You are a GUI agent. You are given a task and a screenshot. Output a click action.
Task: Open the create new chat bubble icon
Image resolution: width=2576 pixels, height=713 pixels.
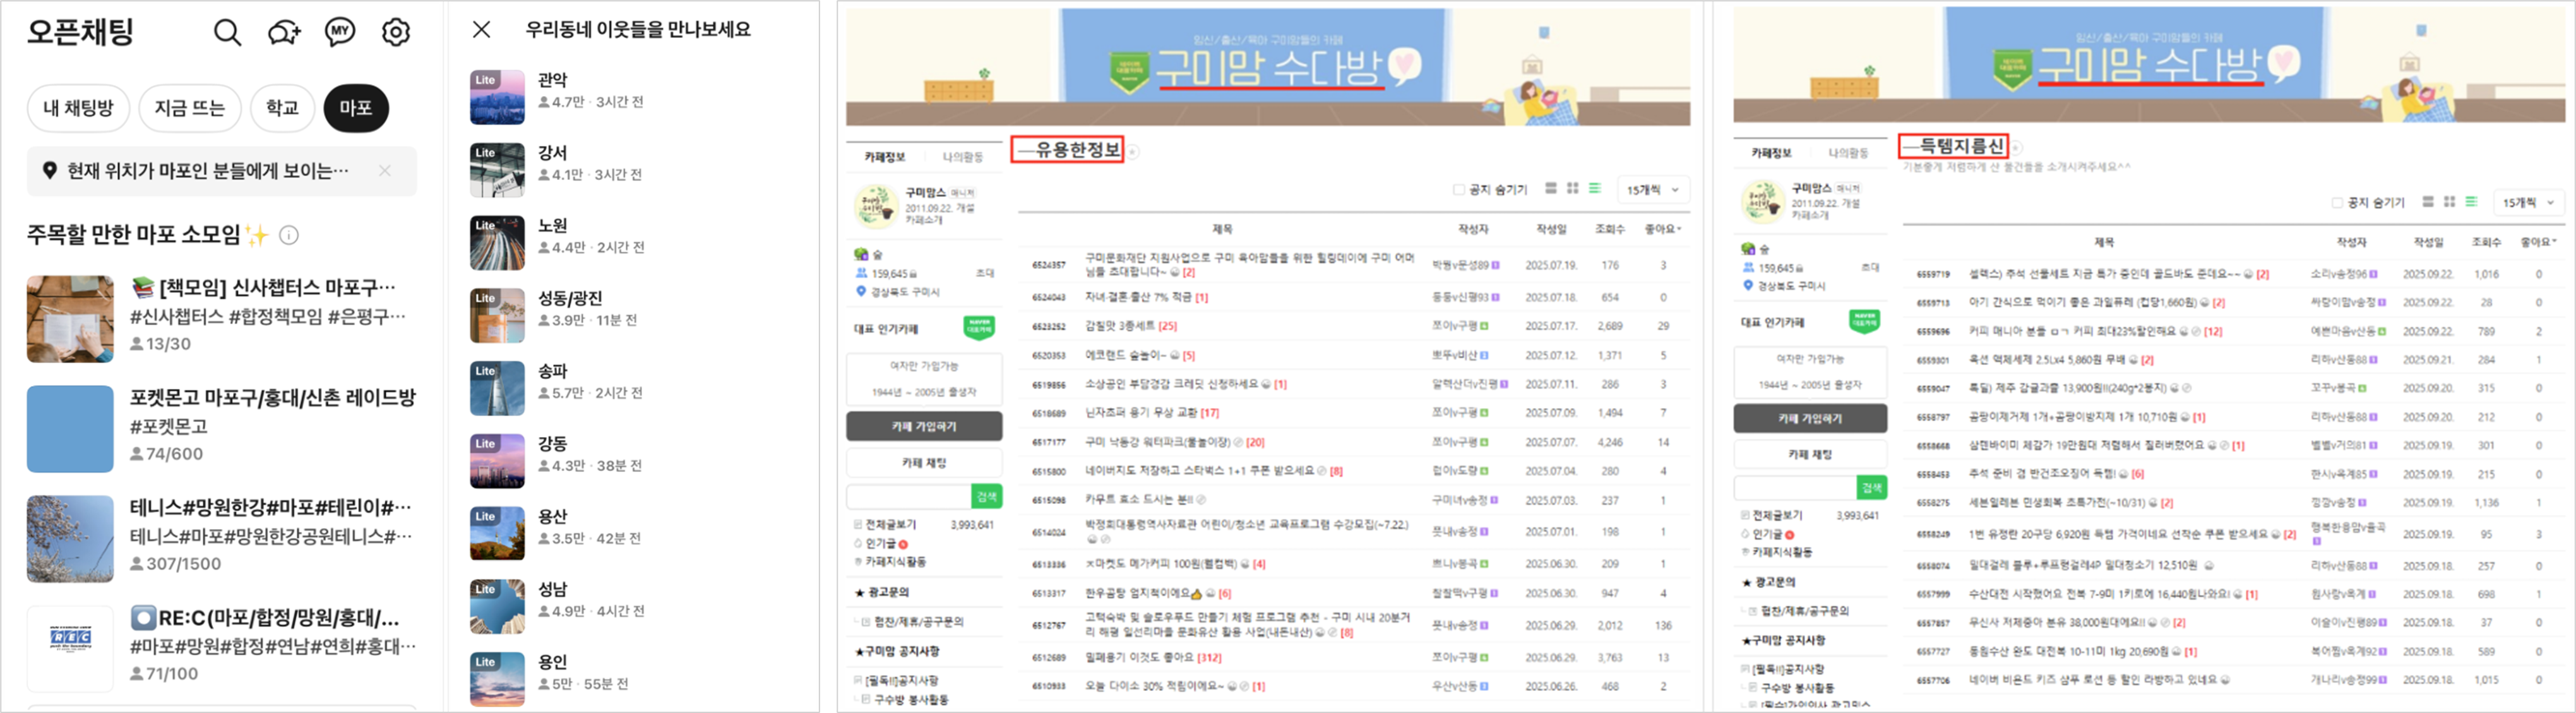point(284,33)
